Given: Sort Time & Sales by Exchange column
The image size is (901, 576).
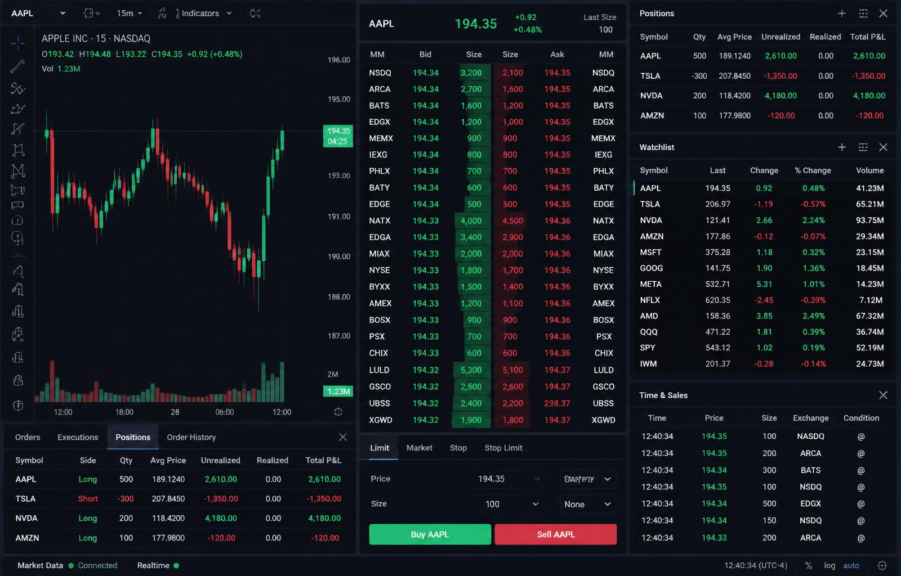Looking at the screenshot, I should (x=811, y=418).
